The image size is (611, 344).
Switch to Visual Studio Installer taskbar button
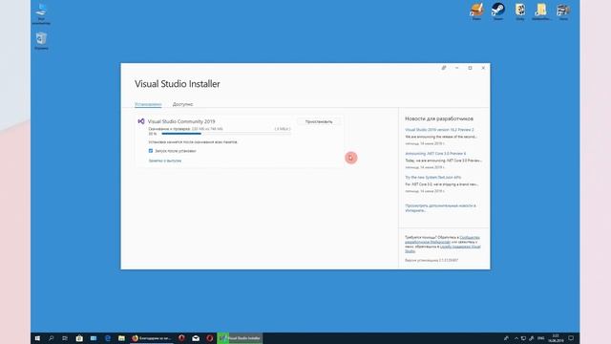(x=240, y=338)
